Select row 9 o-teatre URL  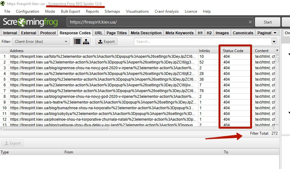(x=103, y=102)
